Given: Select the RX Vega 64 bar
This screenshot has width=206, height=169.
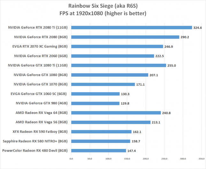Looking at the screenshot, I should click(x=116, y=113).
